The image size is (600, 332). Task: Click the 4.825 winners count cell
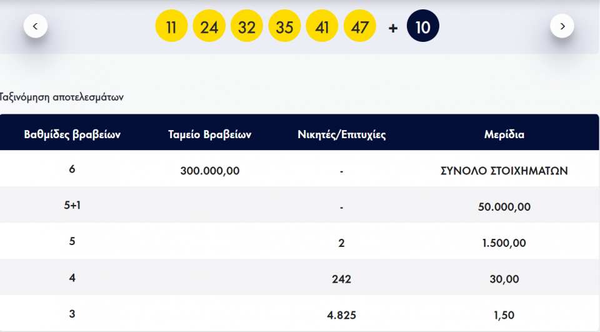[x=341, y=314]
